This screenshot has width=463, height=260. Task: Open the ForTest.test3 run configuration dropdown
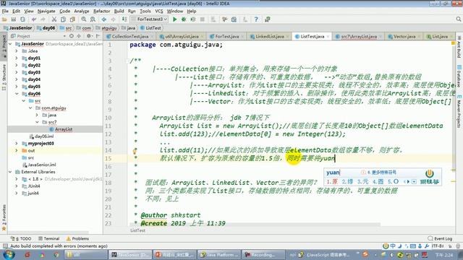[150, 19]
